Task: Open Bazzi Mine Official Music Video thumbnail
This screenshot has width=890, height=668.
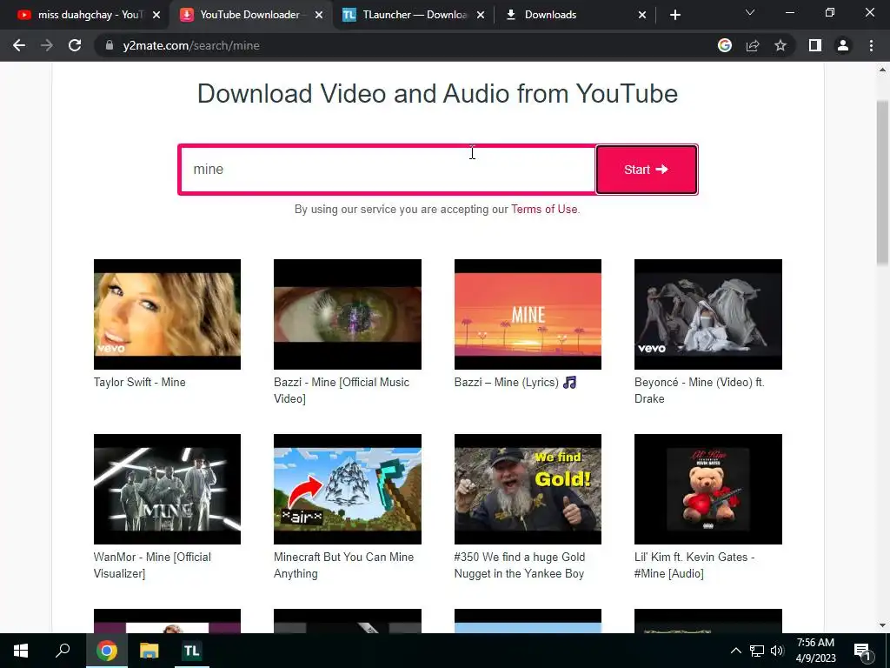Action: click(x=348, y=314)
